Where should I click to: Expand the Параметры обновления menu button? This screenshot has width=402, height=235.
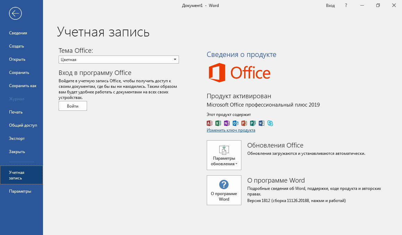coord(224,155)
